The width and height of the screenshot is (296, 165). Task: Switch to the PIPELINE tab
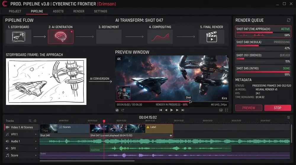[37, 11]
